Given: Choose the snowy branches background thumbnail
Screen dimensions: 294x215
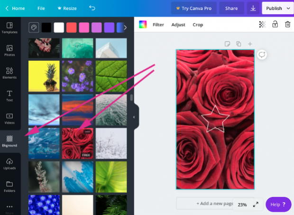Looking at the screenshot, I should tap(111, 143).
